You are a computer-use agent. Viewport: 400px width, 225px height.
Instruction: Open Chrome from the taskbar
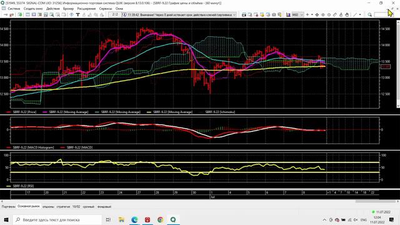160,219
